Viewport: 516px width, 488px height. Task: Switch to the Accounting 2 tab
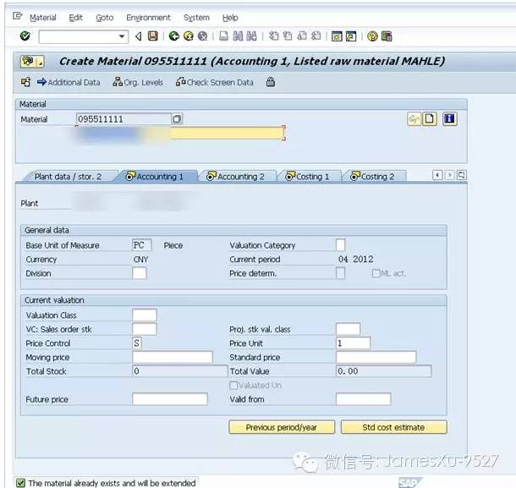[x=236, y=177]
